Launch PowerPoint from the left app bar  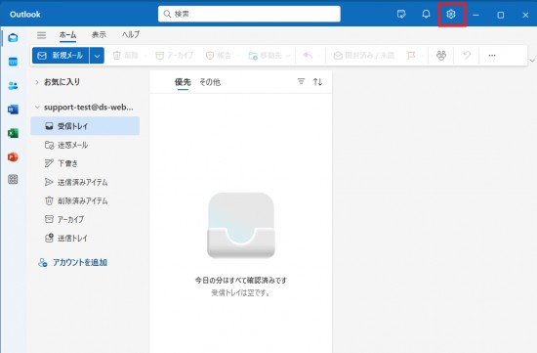[x=13, y=156]
